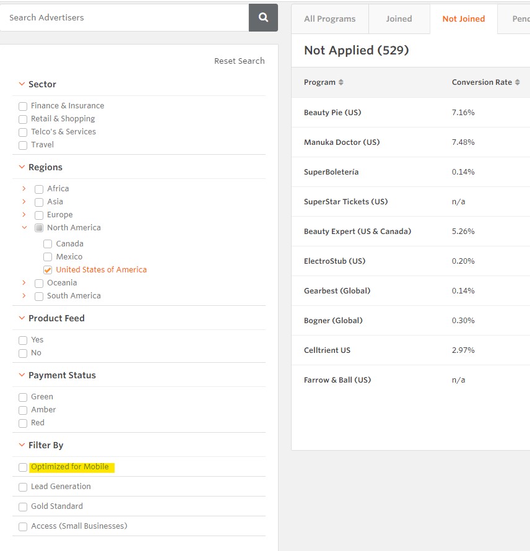Sort by Program column arrows
The width and height of the screenshot is (530, 551).
tap(341, 82)
